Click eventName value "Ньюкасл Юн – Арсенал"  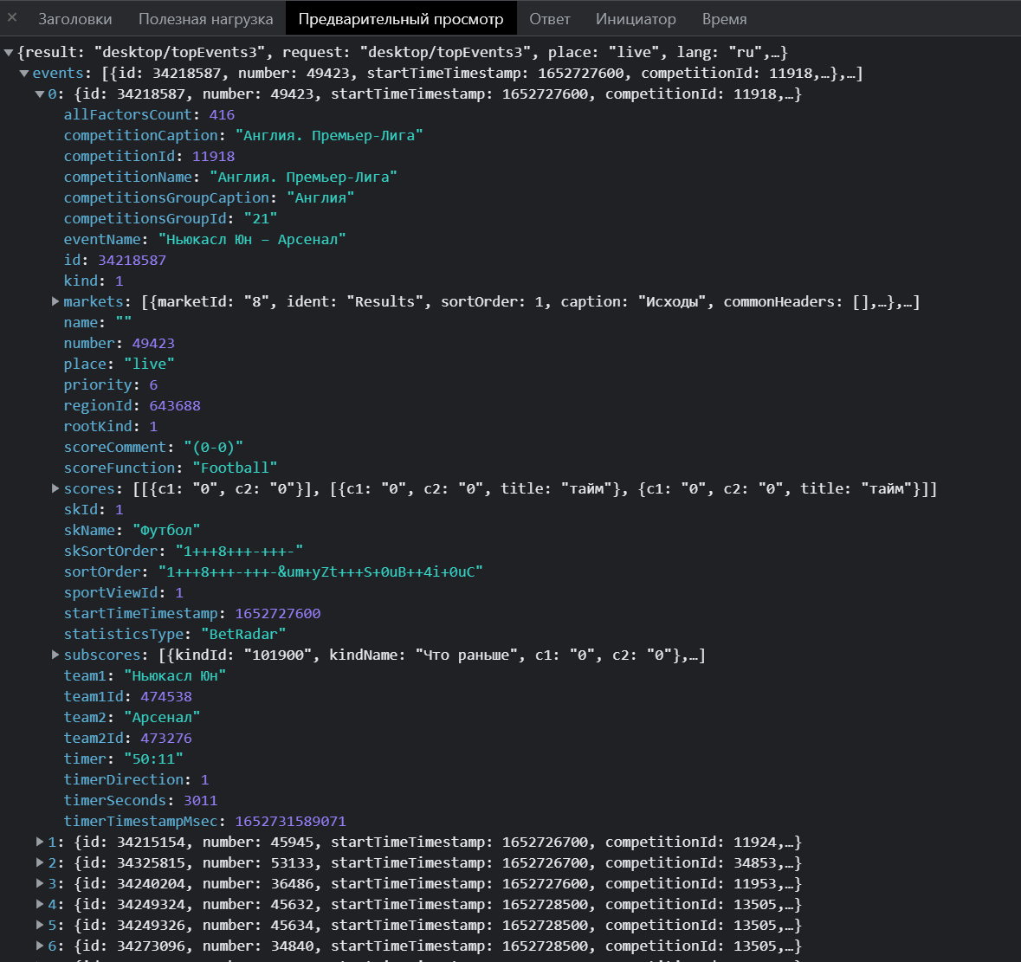coord(252,240)
